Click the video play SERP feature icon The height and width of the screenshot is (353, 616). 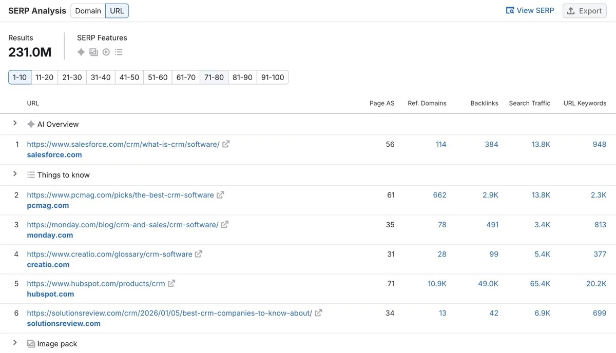tap(106, 52)
